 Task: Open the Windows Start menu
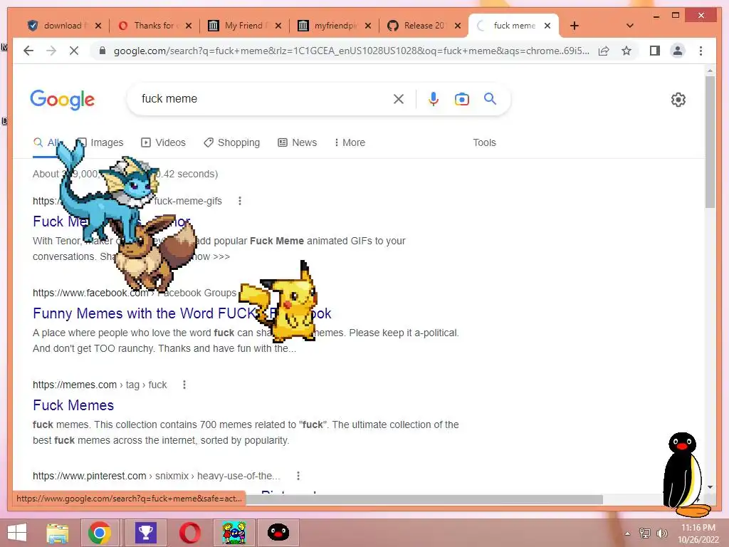coord(17,533)
